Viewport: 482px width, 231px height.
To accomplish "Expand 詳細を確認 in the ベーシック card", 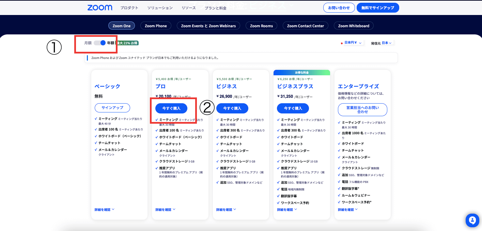I will [x=105, y=210].
